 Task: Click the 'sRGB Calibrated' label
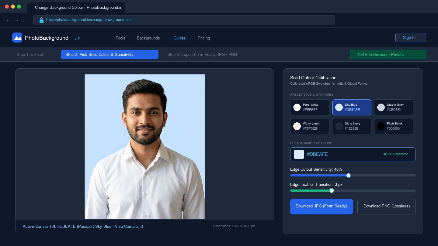pyautogui.click(x=395, y=154)
